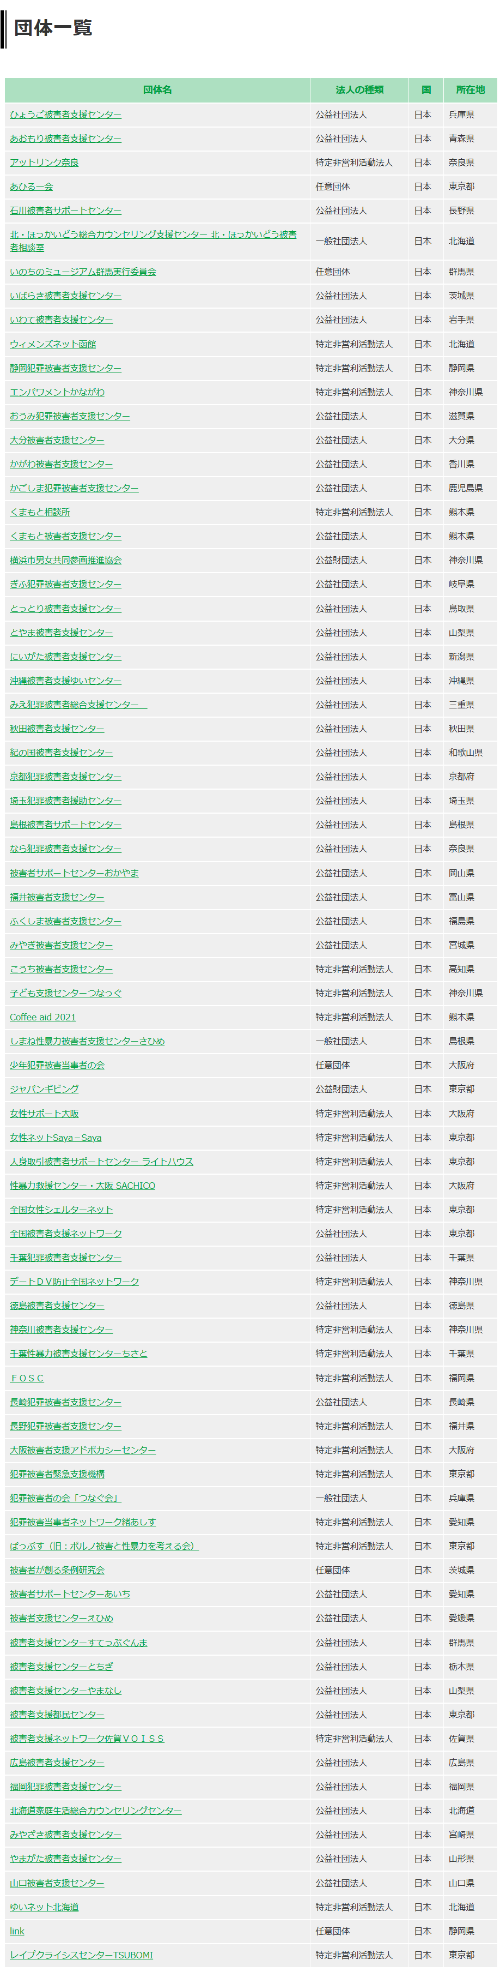Open 全国被害者支援ネットワーク link
Image resolution: width=500 pixels, height=1984 pixels.
click(x=65, y=1233)
